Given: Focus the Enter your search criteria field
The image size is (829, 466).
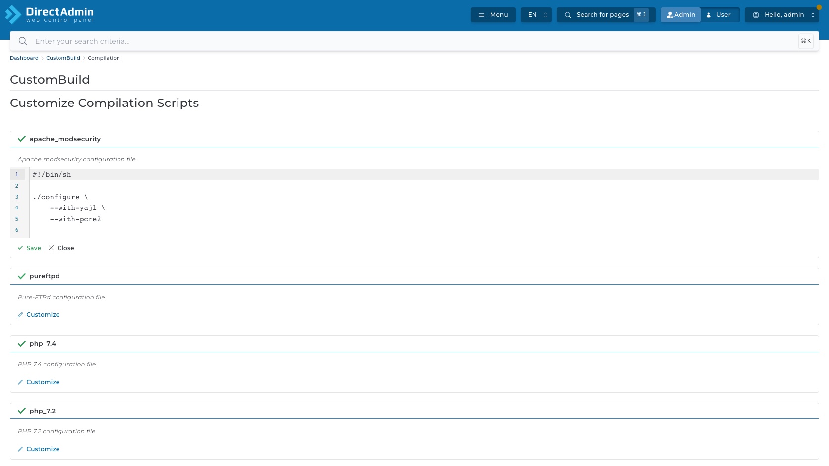Looking at the screenshot, I should coord(414,41).
